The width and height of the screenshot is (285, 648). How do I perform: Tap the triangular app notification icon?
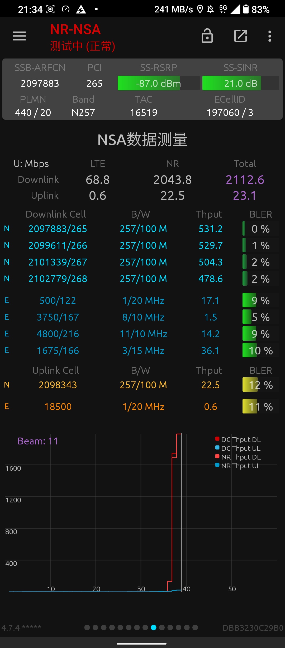(81, 10)
